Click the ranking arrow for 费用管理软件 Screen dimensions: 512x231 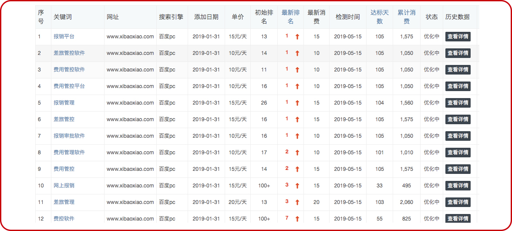pos(297,153)
